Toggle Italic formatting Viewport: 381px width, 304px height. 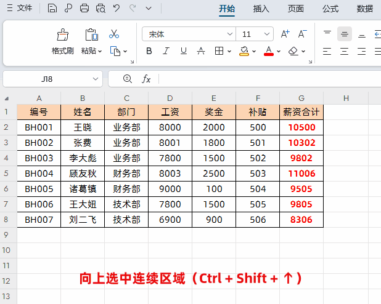(x=166, y=51)
